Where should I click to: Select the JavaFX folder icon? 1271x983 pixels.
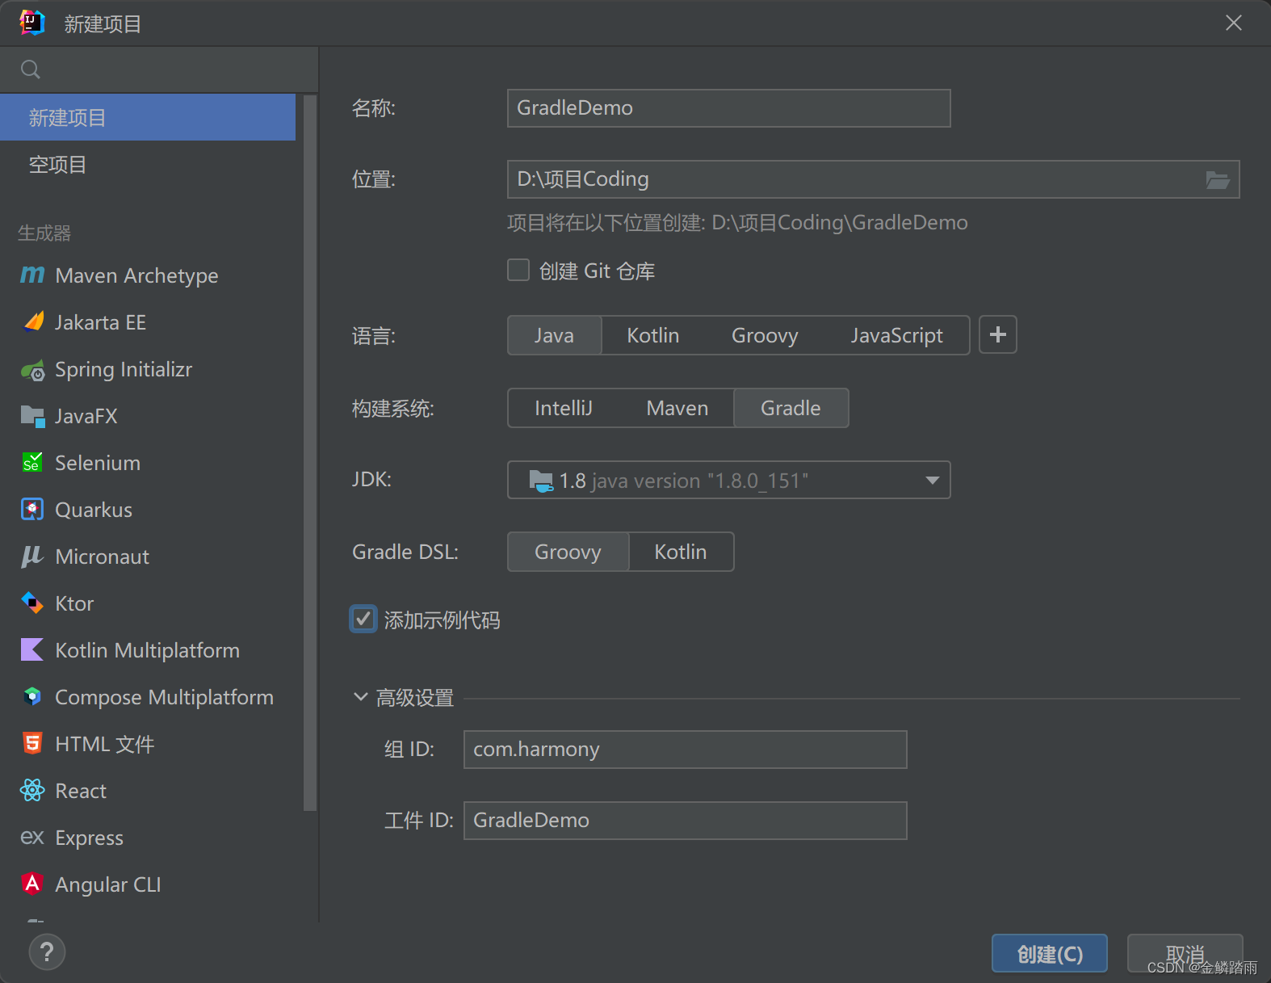click(32, 416)
